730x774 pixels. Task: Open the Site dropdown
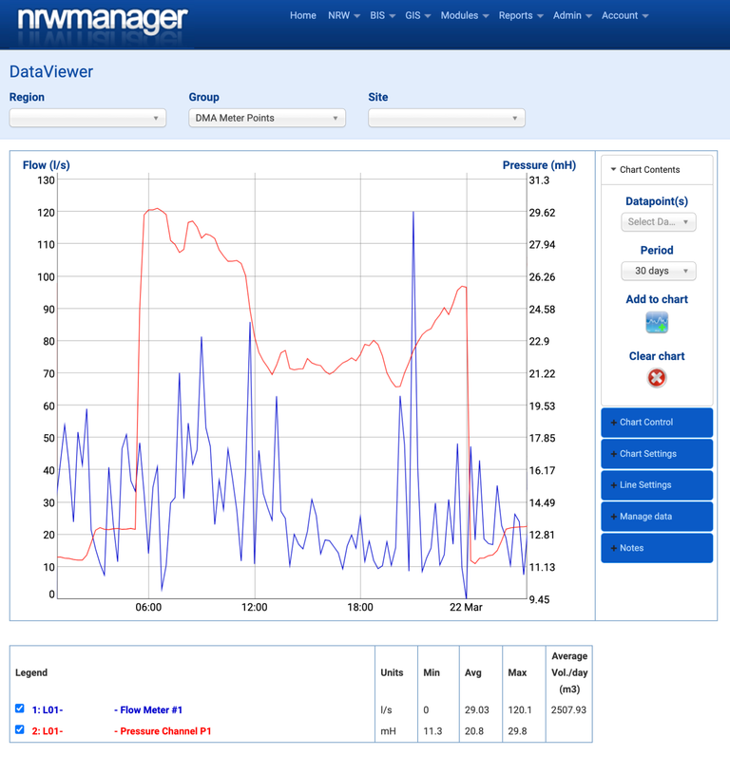point(446,119)
